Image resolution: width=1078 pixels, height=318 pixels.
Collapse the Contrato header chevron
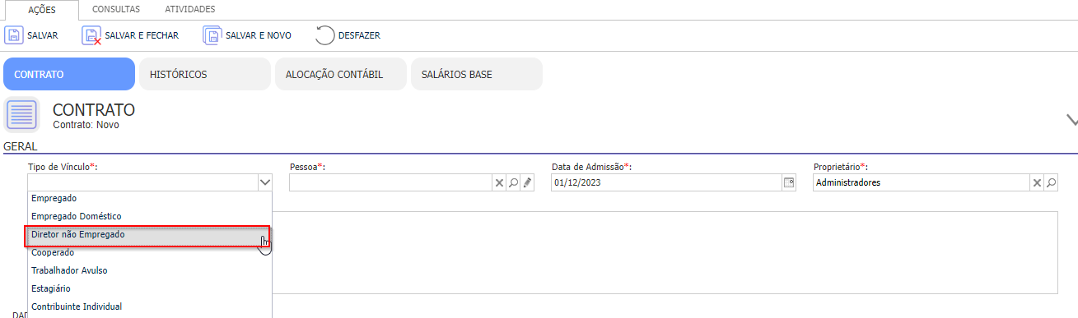(x=1071, y=120)
